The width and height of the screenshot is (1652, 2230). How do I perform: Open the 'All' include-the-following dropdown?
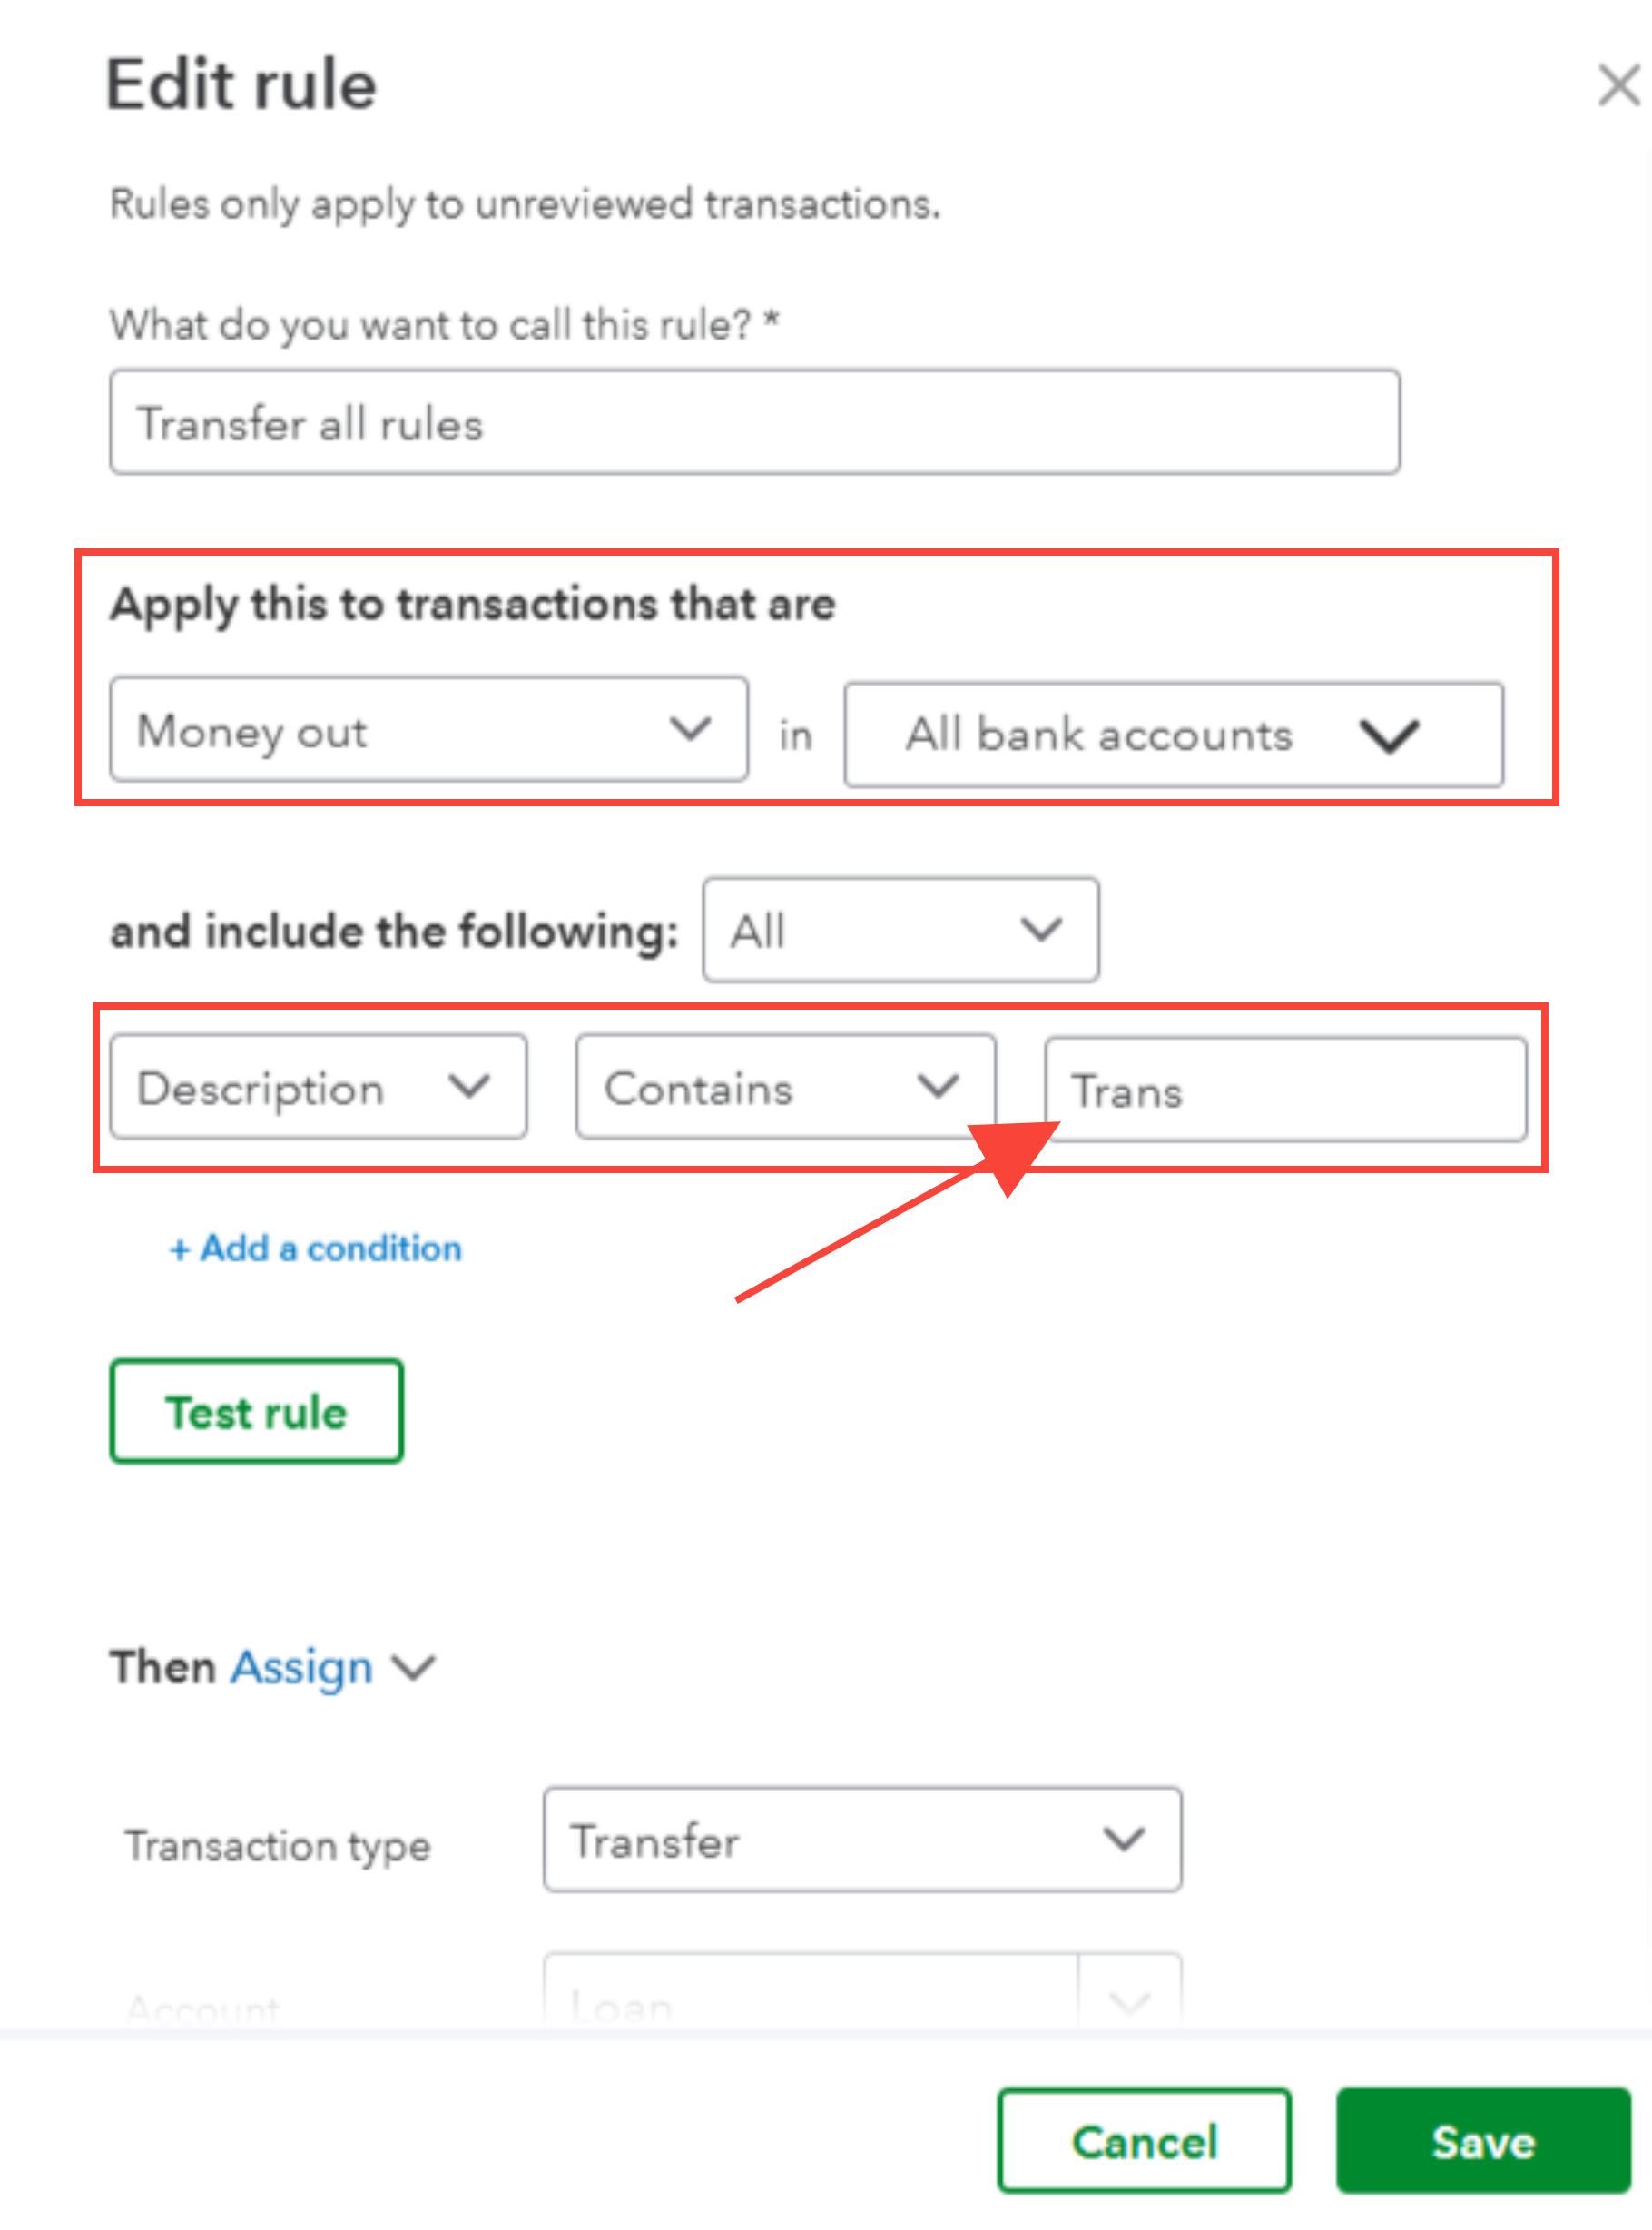(900, 931)
